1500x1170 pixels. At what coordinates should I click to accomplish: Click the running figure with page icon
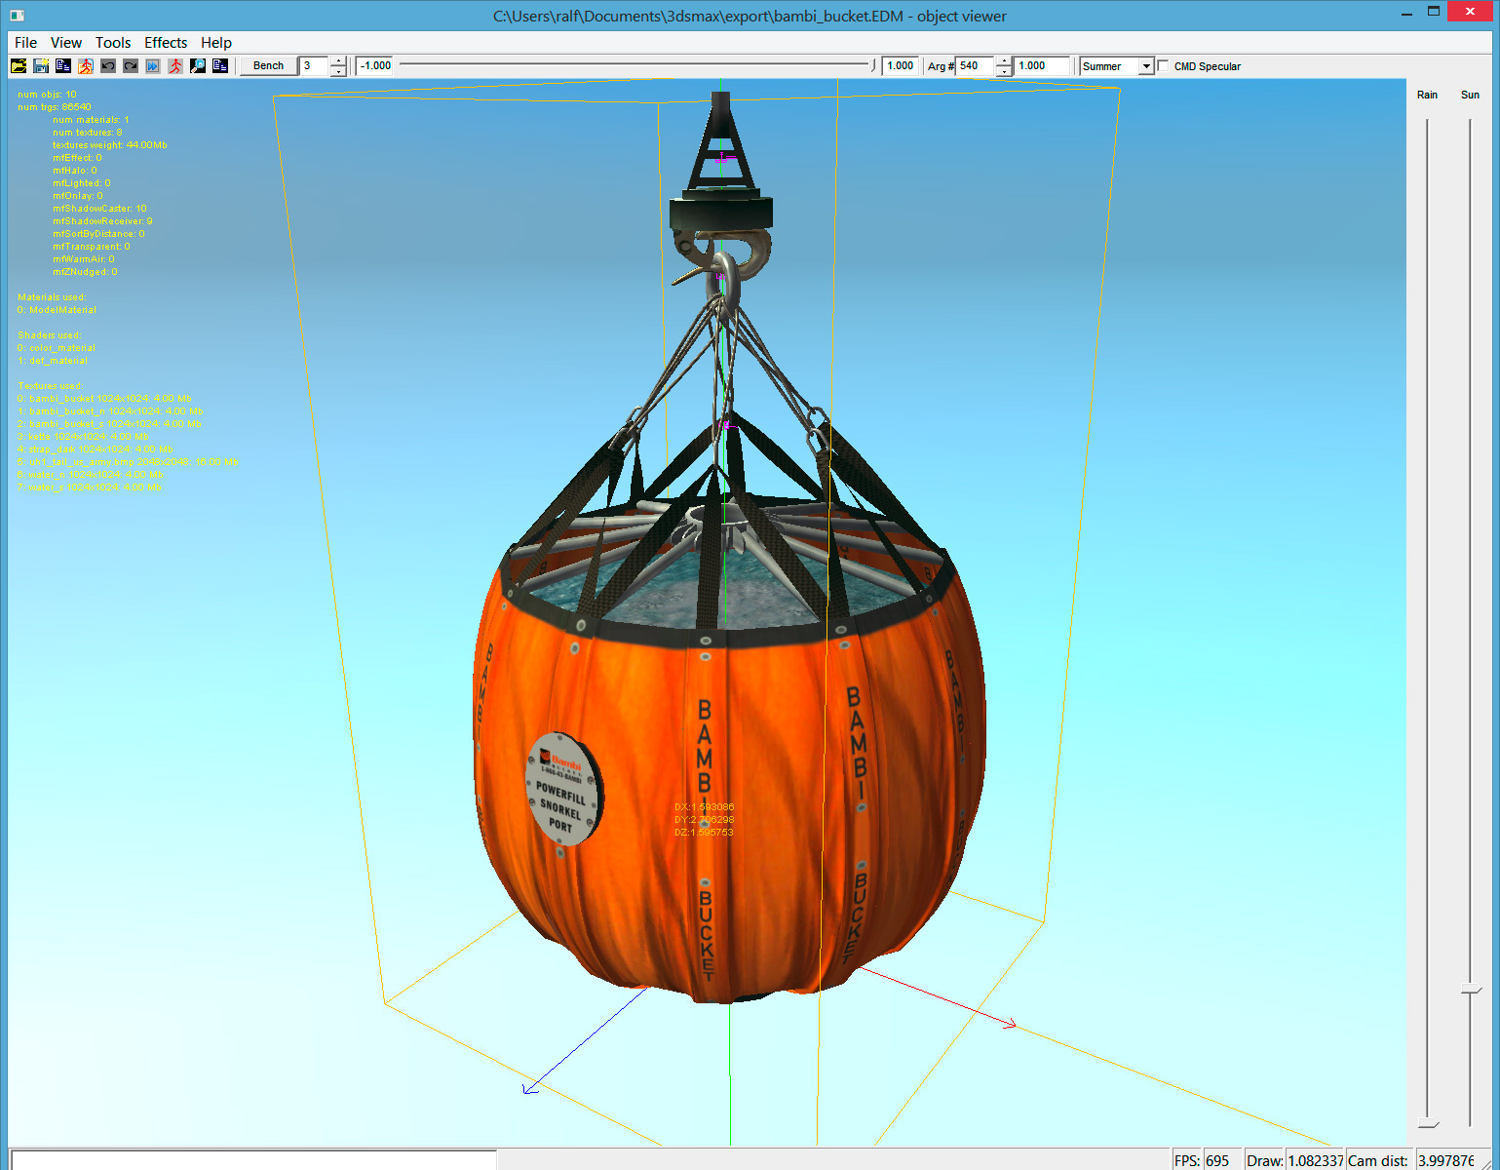pyautogui.click(x=86, y=66)
